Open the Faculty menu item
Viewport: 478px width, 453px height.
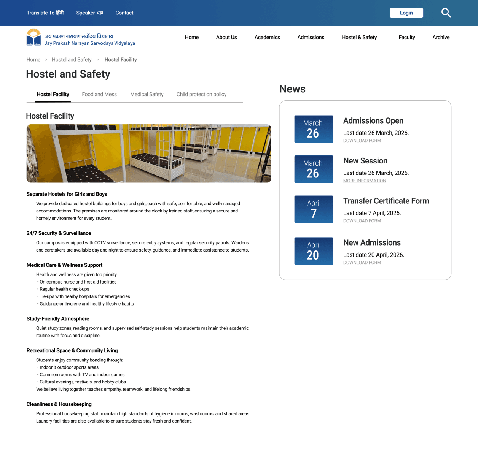(x=407, y=37)
